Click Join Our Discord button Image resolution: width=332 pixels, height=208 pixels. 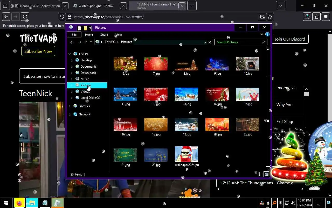click(290, 39)
